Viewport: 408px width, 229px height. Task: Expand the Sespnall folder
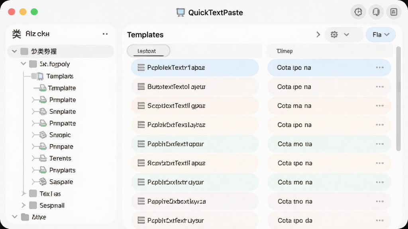pyautogui.click(x=24, y=205)
